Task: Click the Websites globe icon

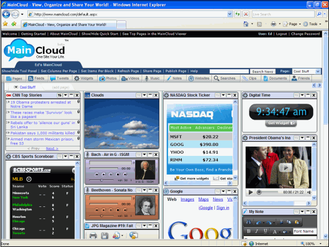Action: click(191, 78)
